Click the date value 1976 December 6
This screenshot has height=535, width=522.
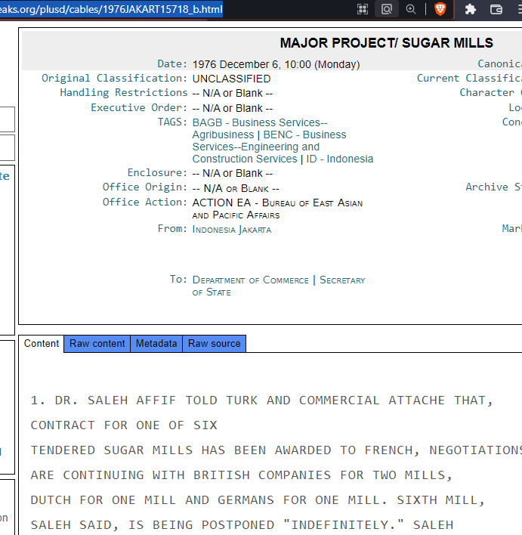click(276, 64)
